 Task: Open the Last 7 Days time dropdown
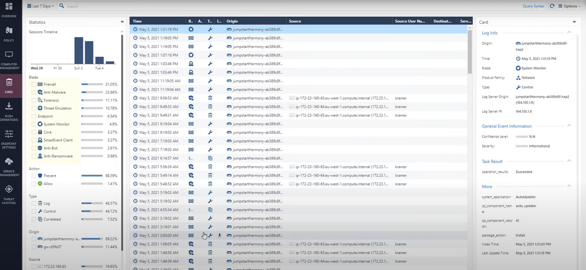pos(40,6)
